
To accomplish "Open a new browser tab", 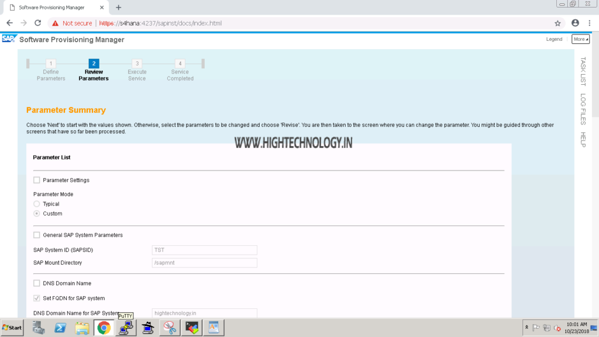I will point(118,7).
